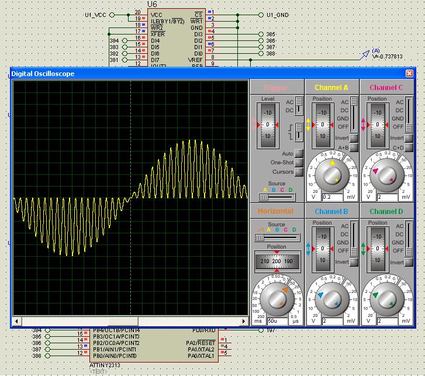Click the Trigger Level thumbwheel
This screenshot has width=425, height=376.
[268, 125]
